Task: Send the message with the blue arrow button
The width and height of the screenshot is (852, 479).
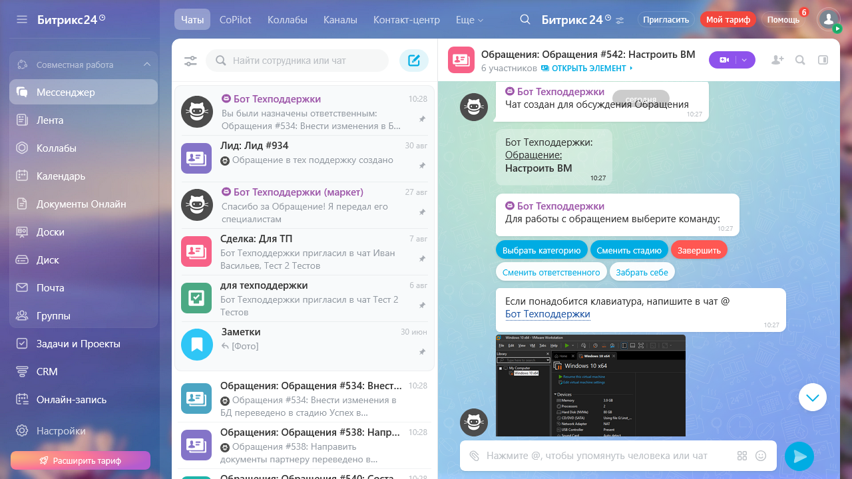Action: [799, 456]
